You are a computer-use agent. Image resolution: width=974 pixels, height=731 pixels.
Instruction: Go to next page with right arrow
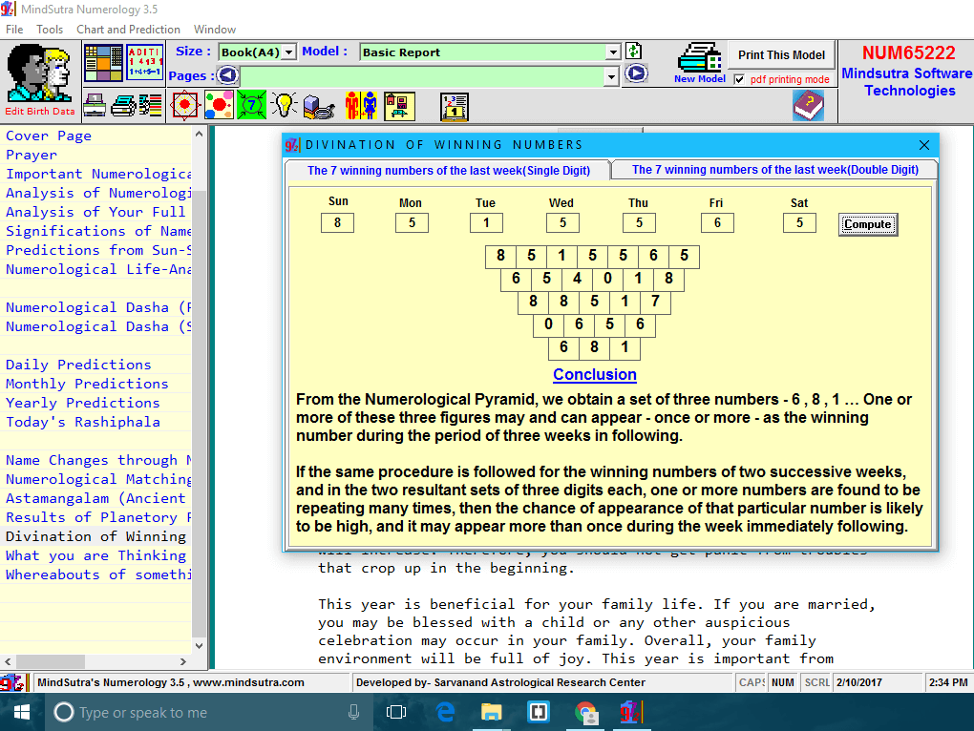point(635,73)
